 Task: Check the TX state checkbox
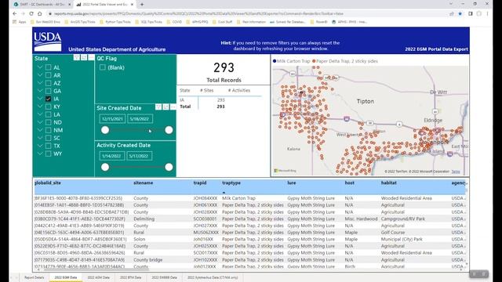[48, 146]
